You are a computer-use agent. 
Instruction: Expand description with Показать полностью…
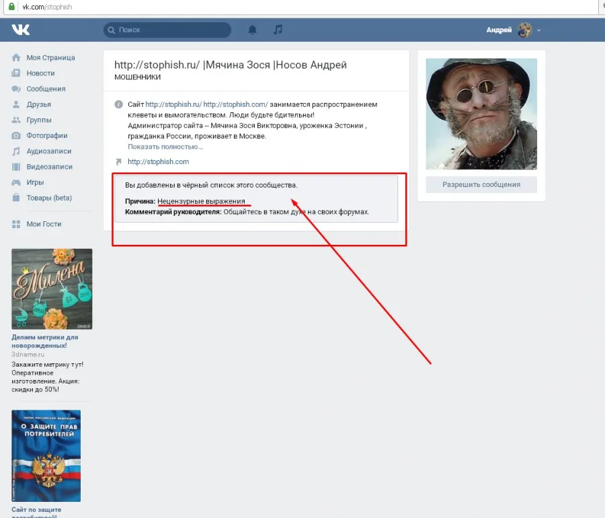point(165,147)
